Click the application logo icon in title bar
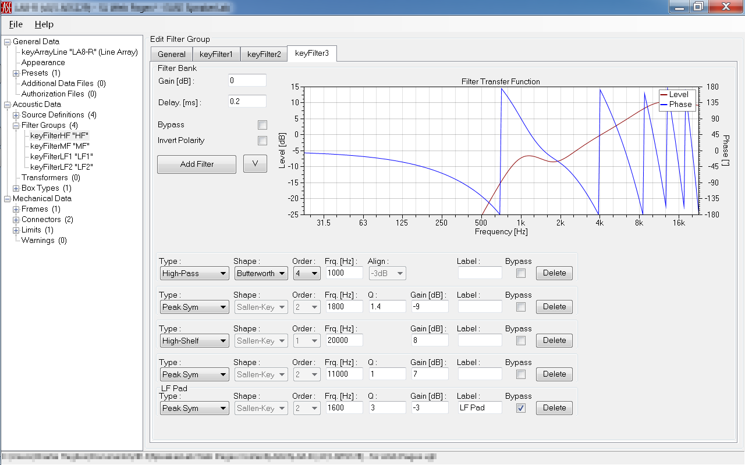Viewport: 745px width, 465px height. tap(6, 6)
